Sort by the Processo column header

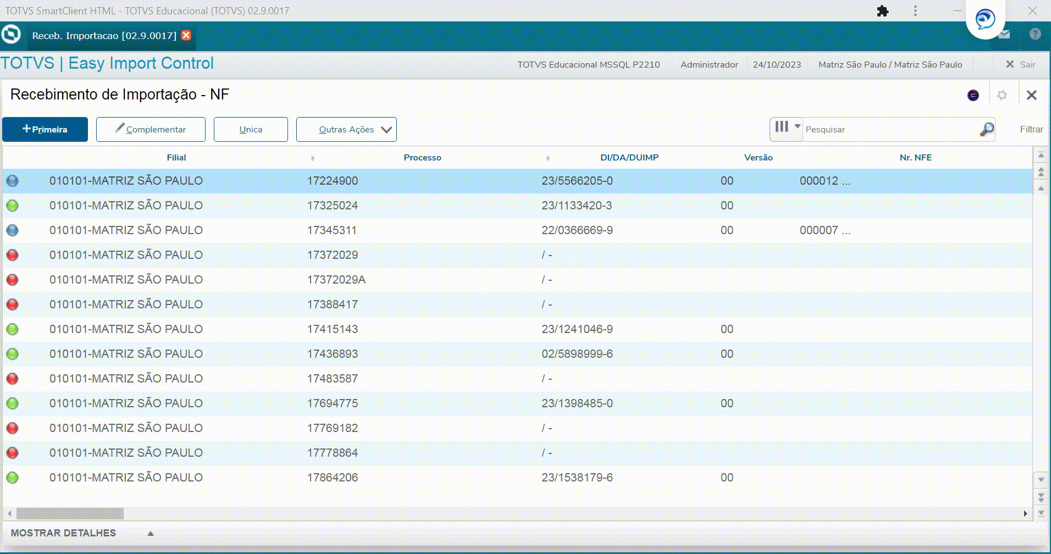pyautogui.click(x=422, y=157)
